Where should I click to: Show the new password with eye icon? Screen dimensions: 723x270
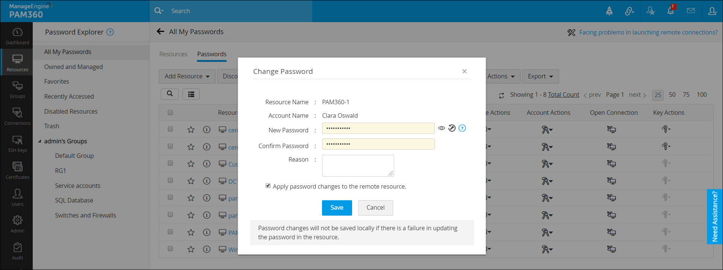442,128
